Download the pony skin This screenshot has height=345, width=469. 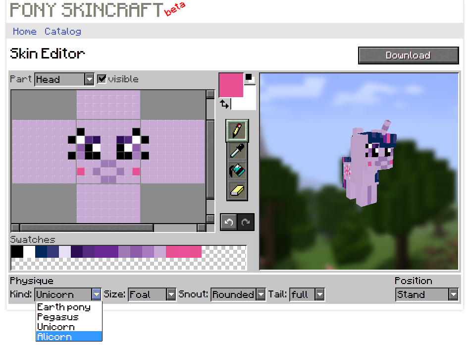pyautogui.click(x=408, y=56)
